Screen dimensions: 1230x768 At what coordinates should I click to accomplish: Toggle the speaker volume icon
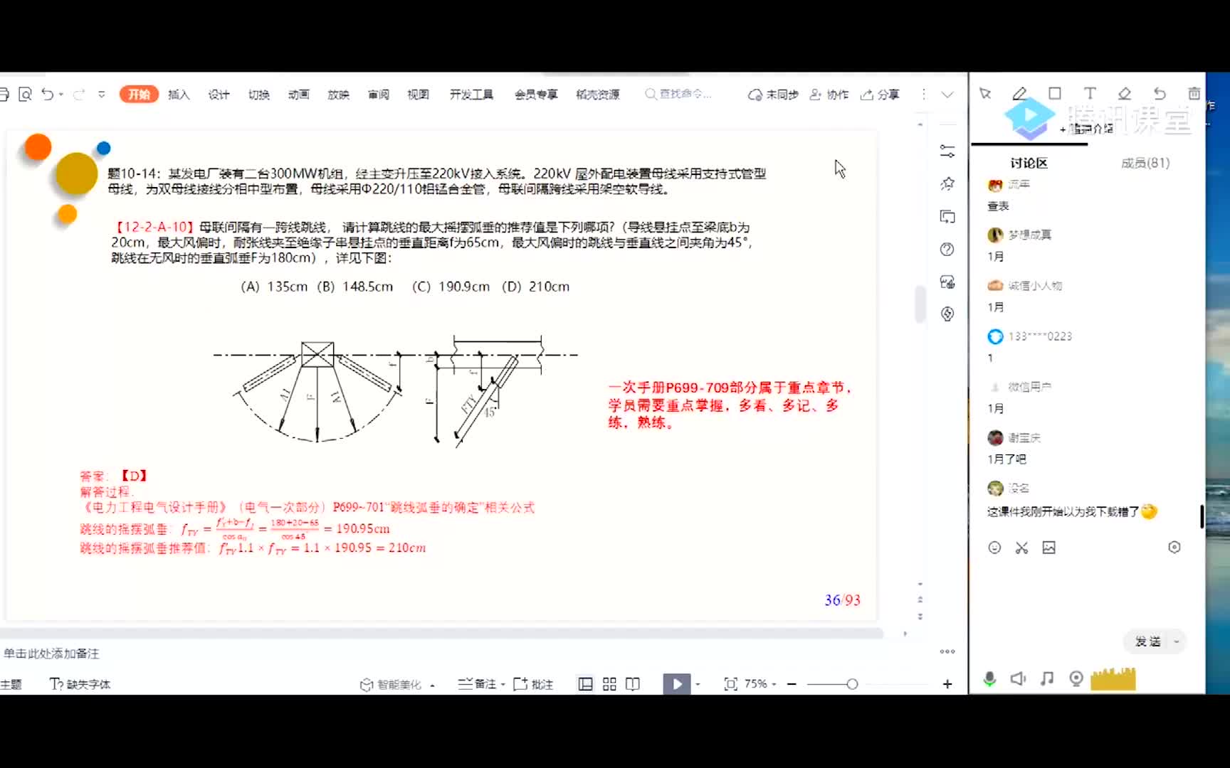(x=1018, y=679)
